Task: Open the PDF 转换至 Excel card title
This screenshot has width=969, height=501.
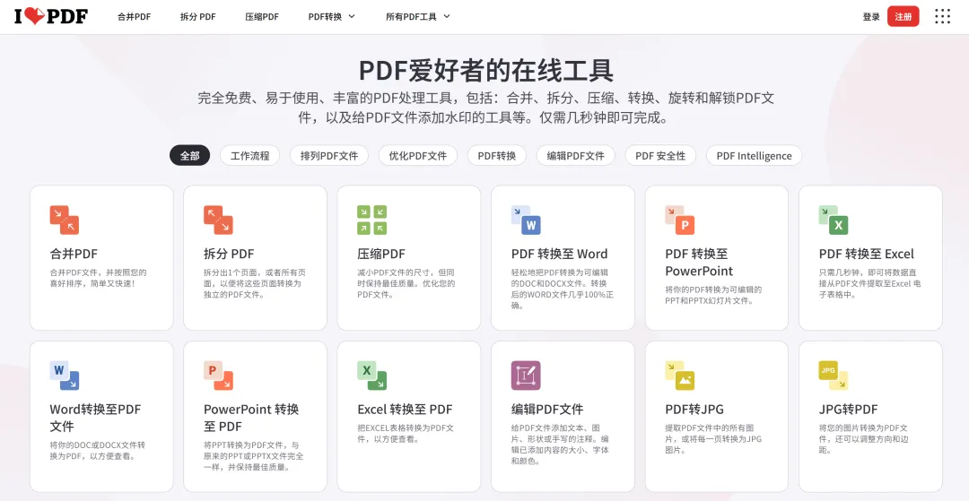Action: (x=867, y=254)
